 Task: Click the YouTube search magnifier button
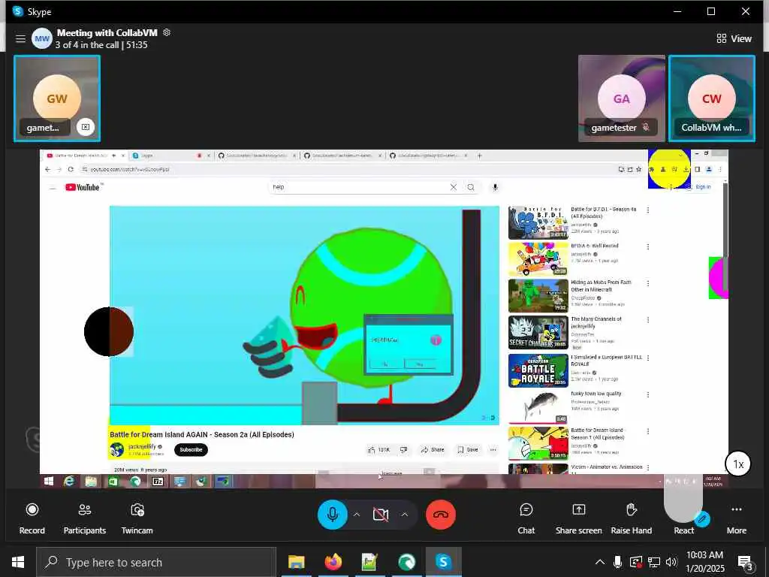coord(471,187)
